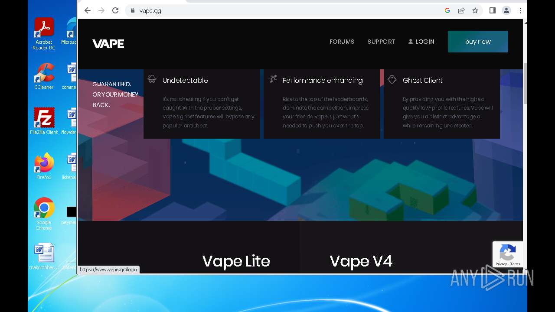Click the Performance enhancing runner icon
Image resolution: width=555 pixels, height=312 pixels.
[x=272, y=79]
